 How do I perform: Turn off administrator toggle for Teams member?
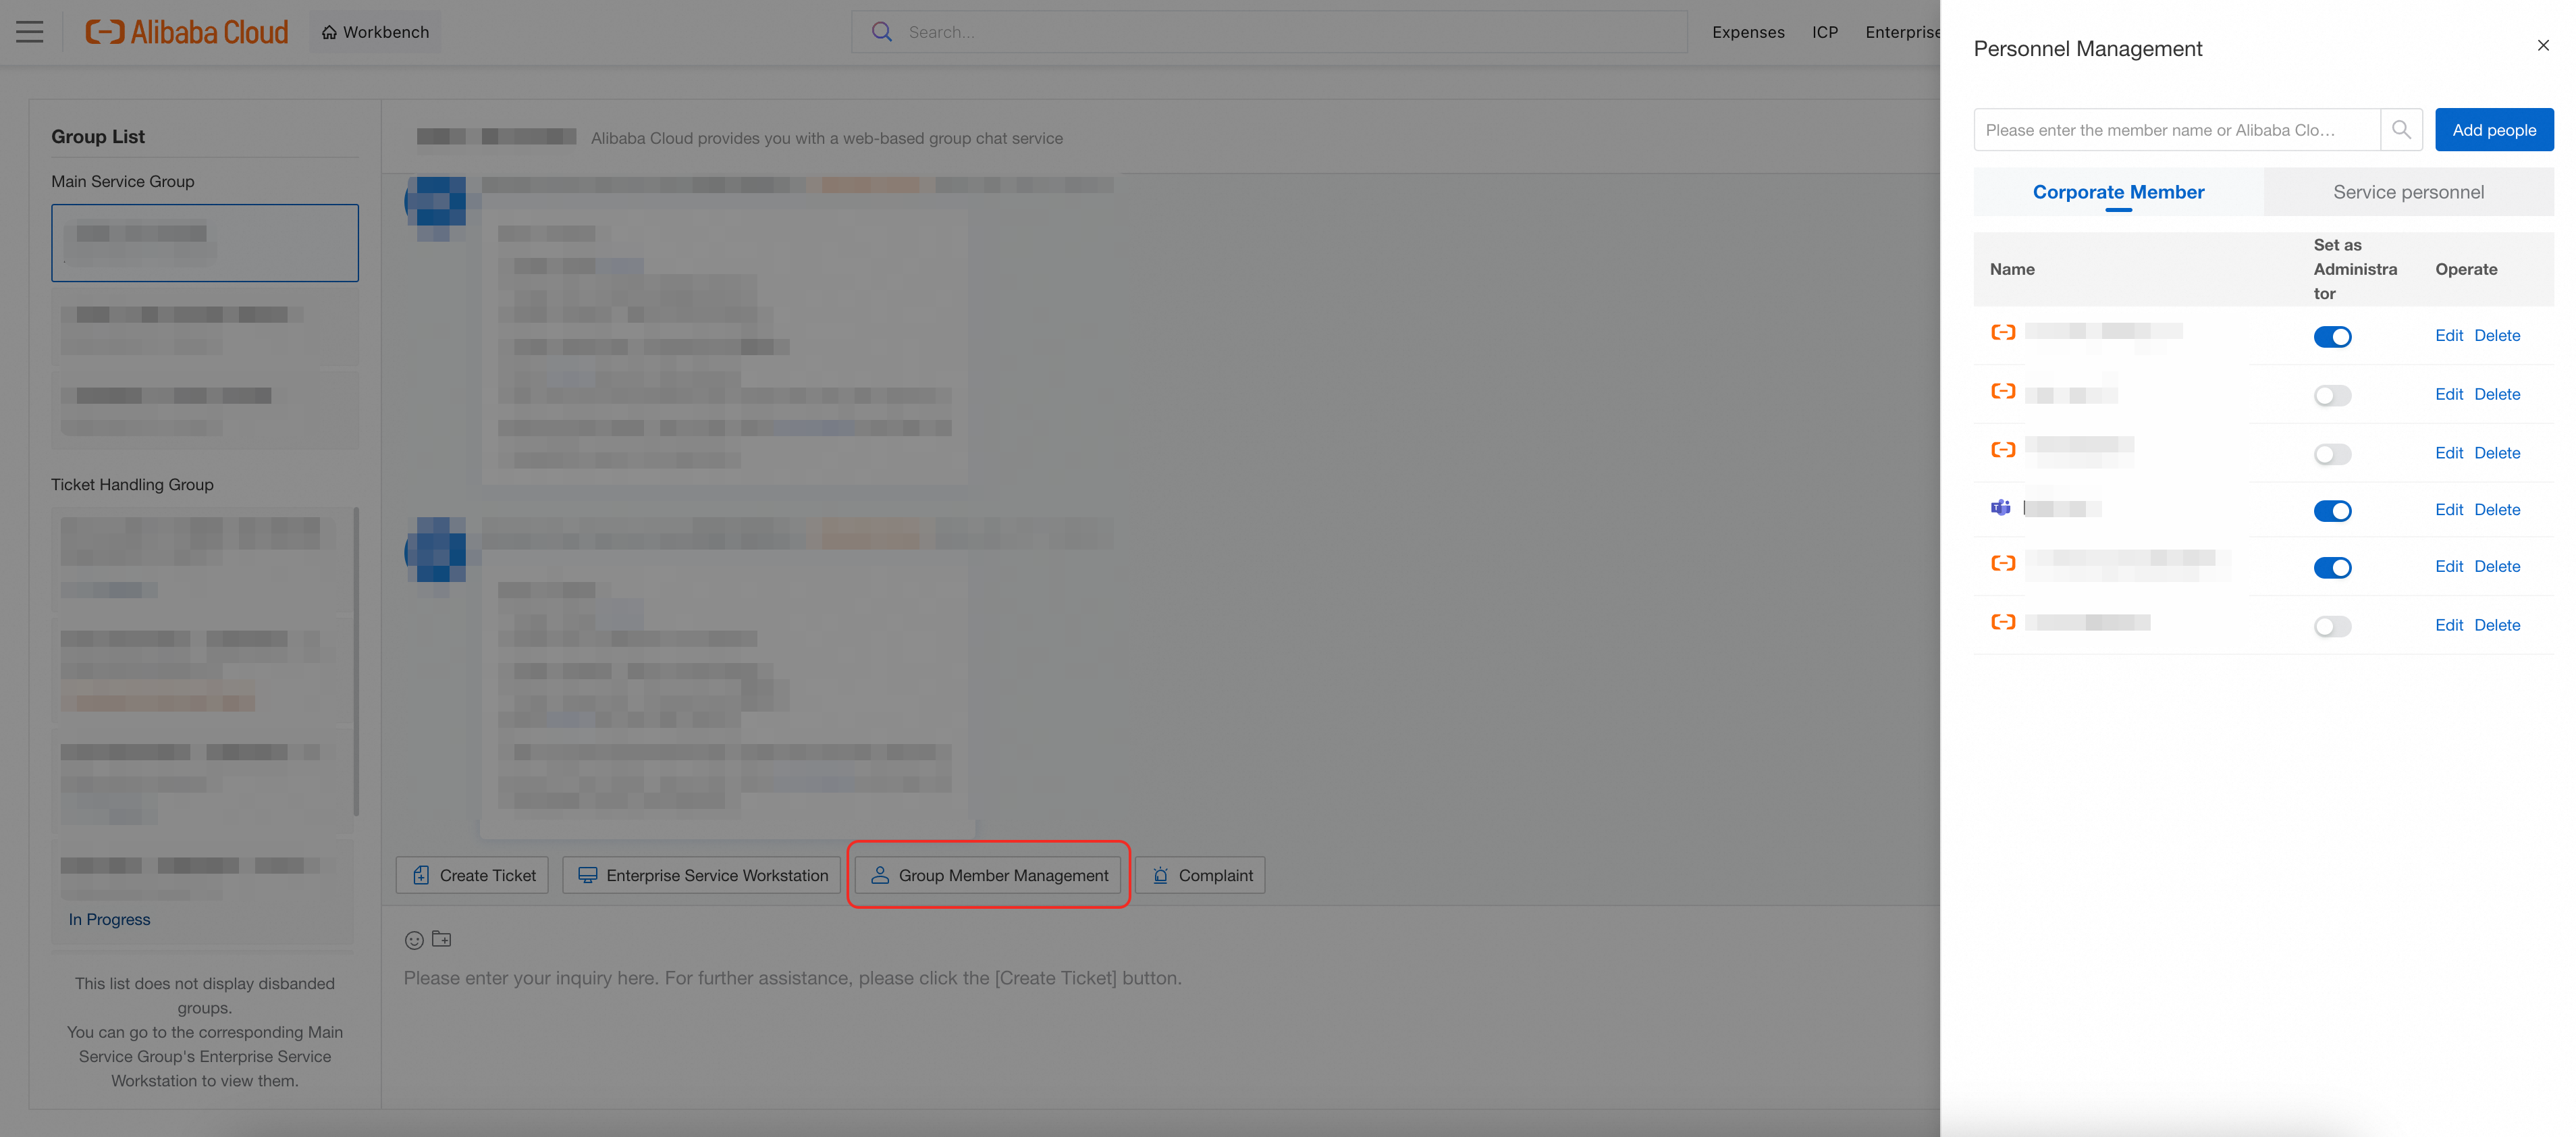[2332, 512]
